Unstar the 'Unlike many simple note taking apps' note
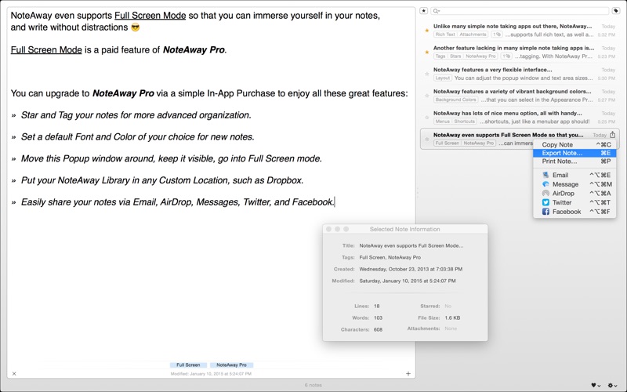Image resolution: width=627 pixels, height=392 pixels. click(426, 31)
